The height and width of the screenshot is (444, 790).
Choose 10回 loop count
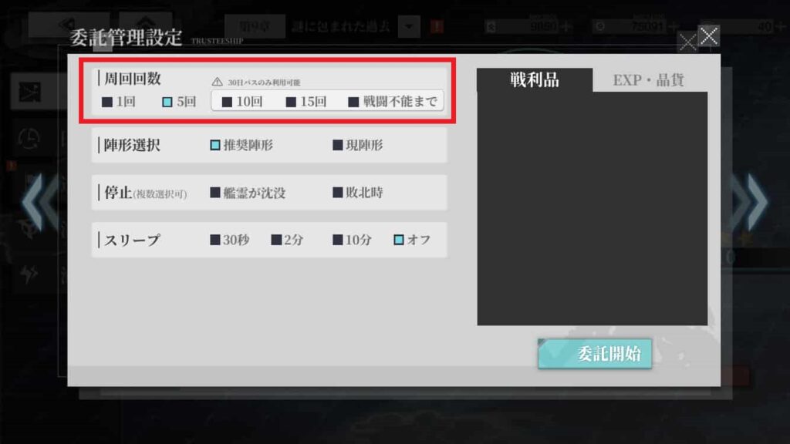242,103
